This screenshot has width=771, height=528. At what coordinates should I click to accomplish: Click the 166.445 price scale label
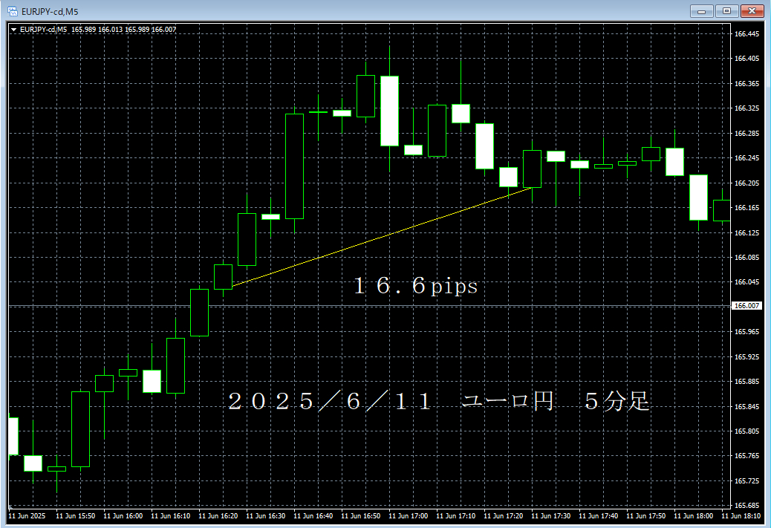point(746,33)
